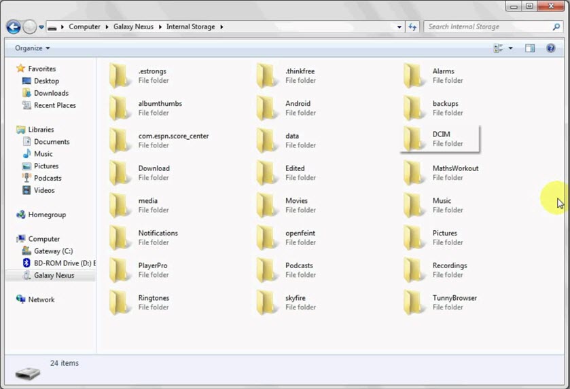
Task: Click Galaxy Nexus in the address breadcrumb
Action: [x=135, y=27]
